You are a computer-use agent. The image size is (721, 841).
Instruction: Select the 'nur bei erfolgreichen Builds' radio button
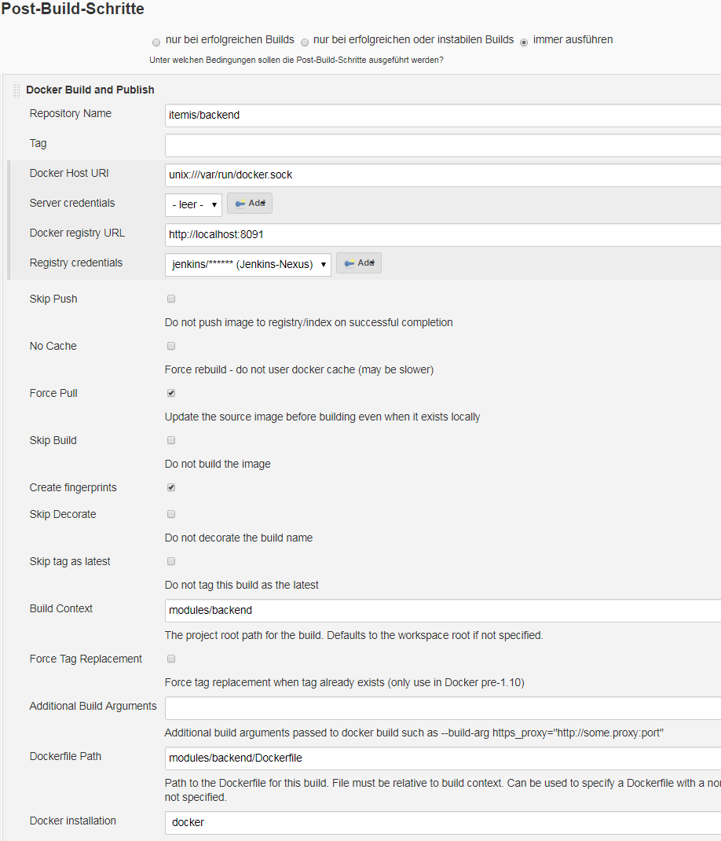tap(156, 42)
